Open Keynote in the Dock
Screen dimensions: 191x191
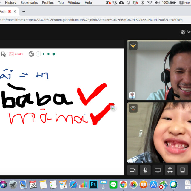point(103,184)
